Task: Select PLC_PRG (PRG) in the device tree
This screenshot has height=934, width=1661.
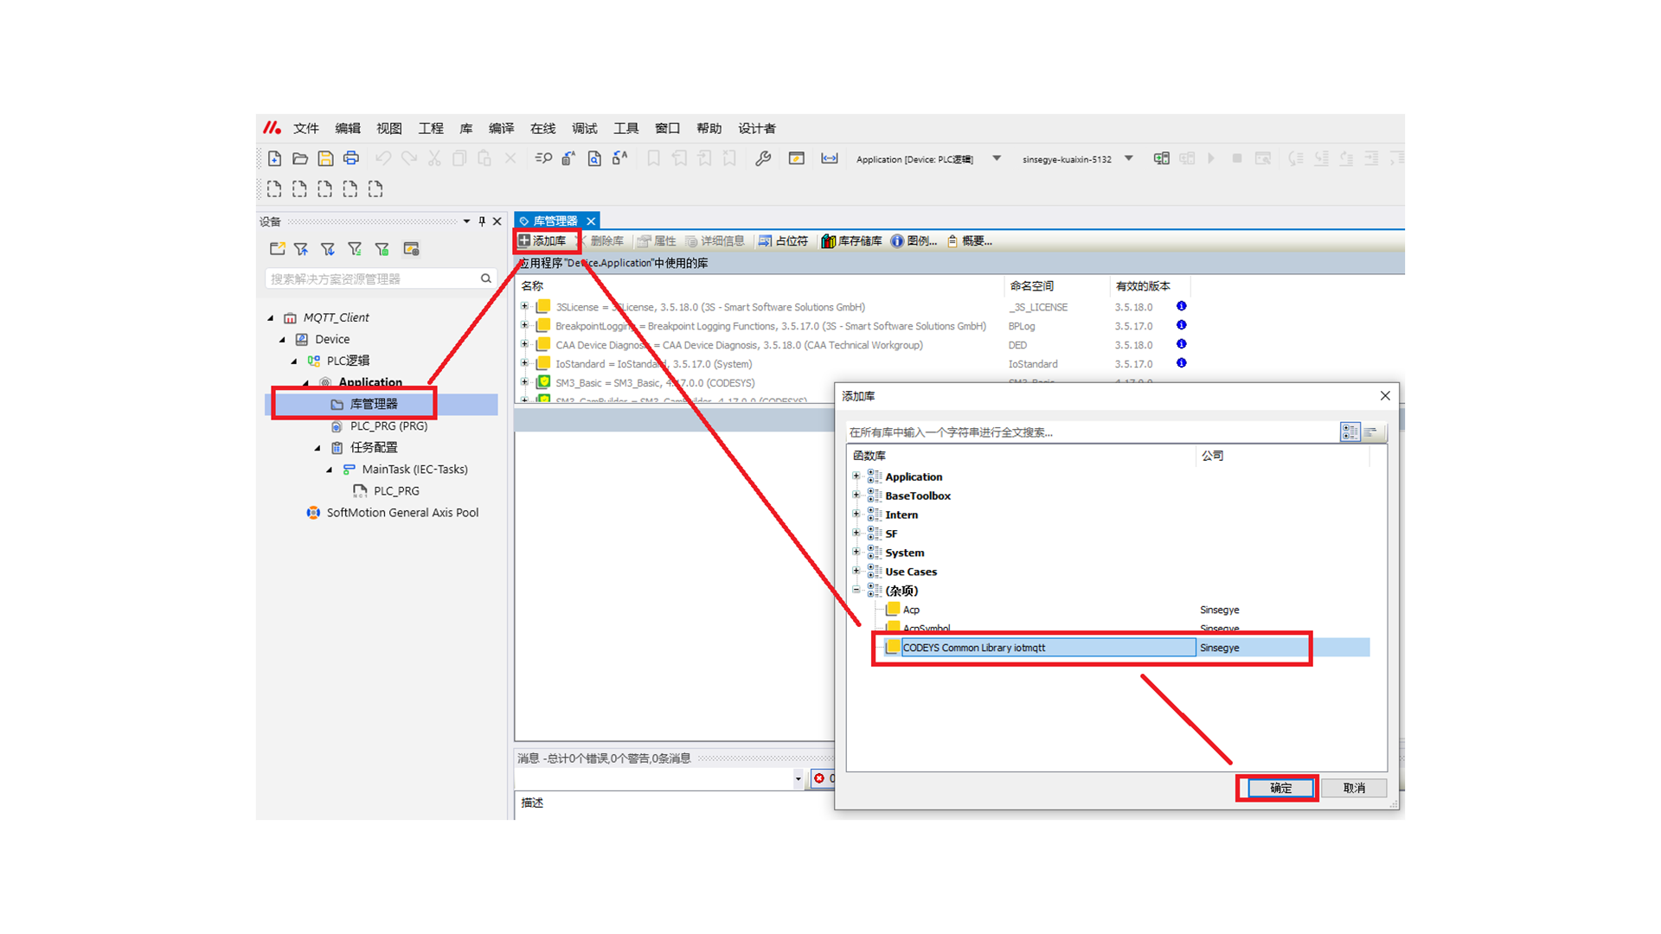Action: tap(388, 425)
